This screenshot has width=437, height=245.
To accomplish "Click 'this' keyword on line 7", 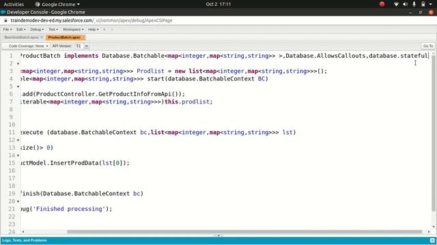I will 171,101.
